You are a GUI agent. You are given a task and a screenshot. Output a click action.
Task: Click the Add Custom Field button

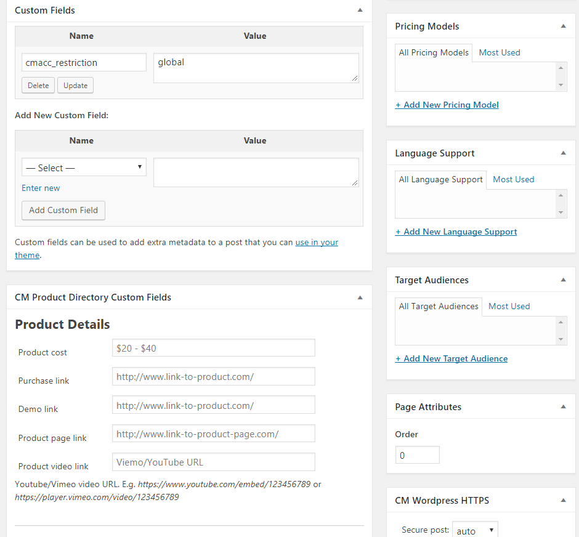[x=63, y=210]
